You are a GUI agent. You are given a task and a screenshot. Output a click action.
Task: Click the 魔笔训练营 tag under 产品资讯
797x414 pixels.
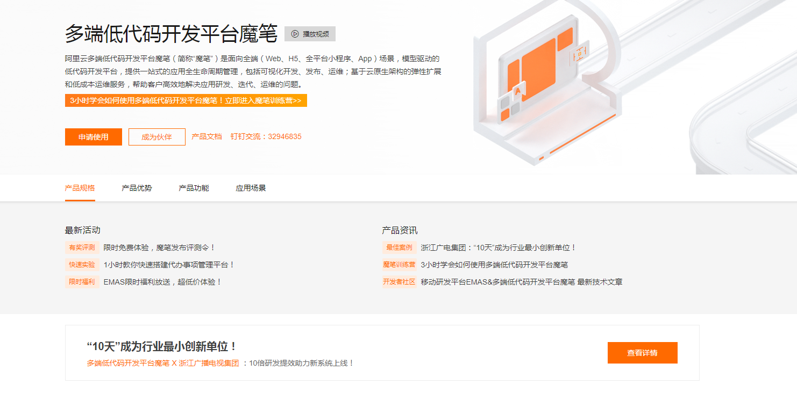pyautogui.click(x=400, y=265)
